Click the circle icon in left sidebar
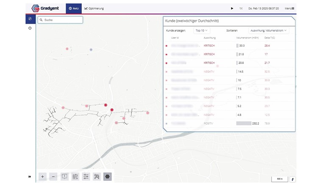Viewport: 322px width, 186px height. 30,28
